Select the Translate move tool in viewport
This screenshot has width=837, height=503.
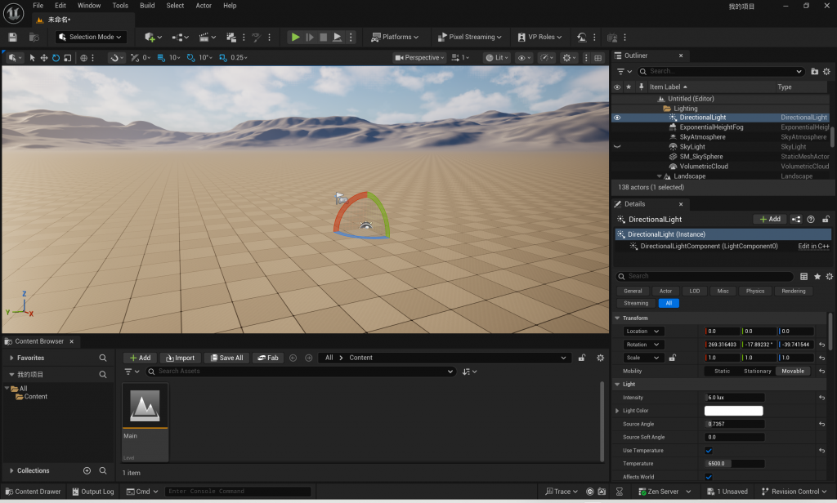click(x=44, y=58)
